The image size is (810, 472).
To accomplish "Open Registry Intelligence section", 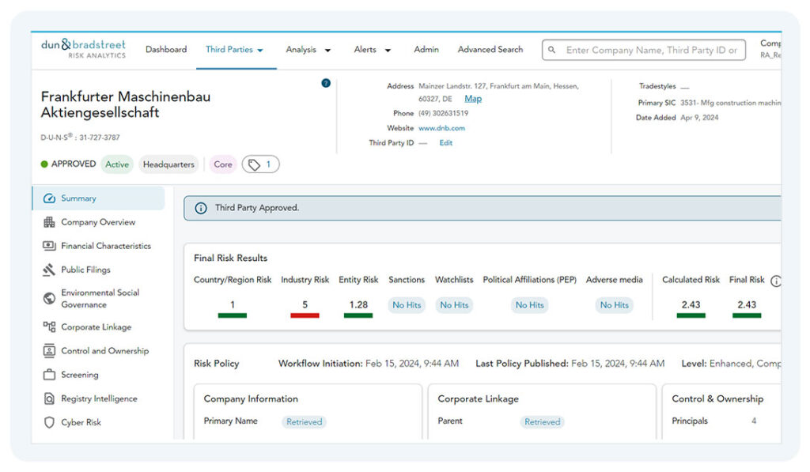I will [99, 398].
